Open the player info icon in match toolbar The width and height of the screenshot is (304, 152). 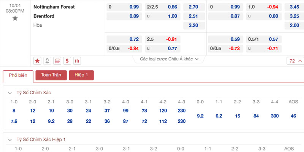point(47,61)
